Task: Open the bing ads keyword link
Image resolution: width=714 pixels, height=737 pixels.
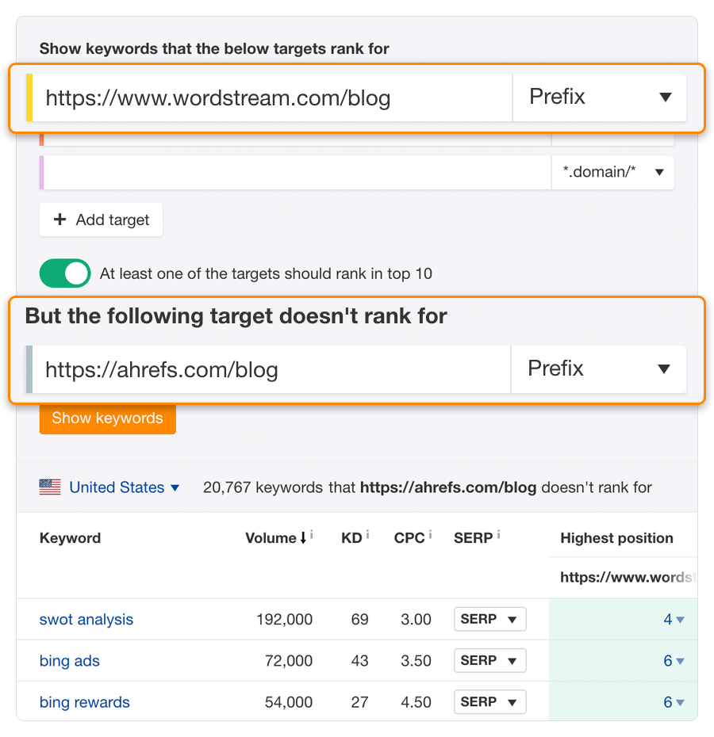Action: (70, 661)
